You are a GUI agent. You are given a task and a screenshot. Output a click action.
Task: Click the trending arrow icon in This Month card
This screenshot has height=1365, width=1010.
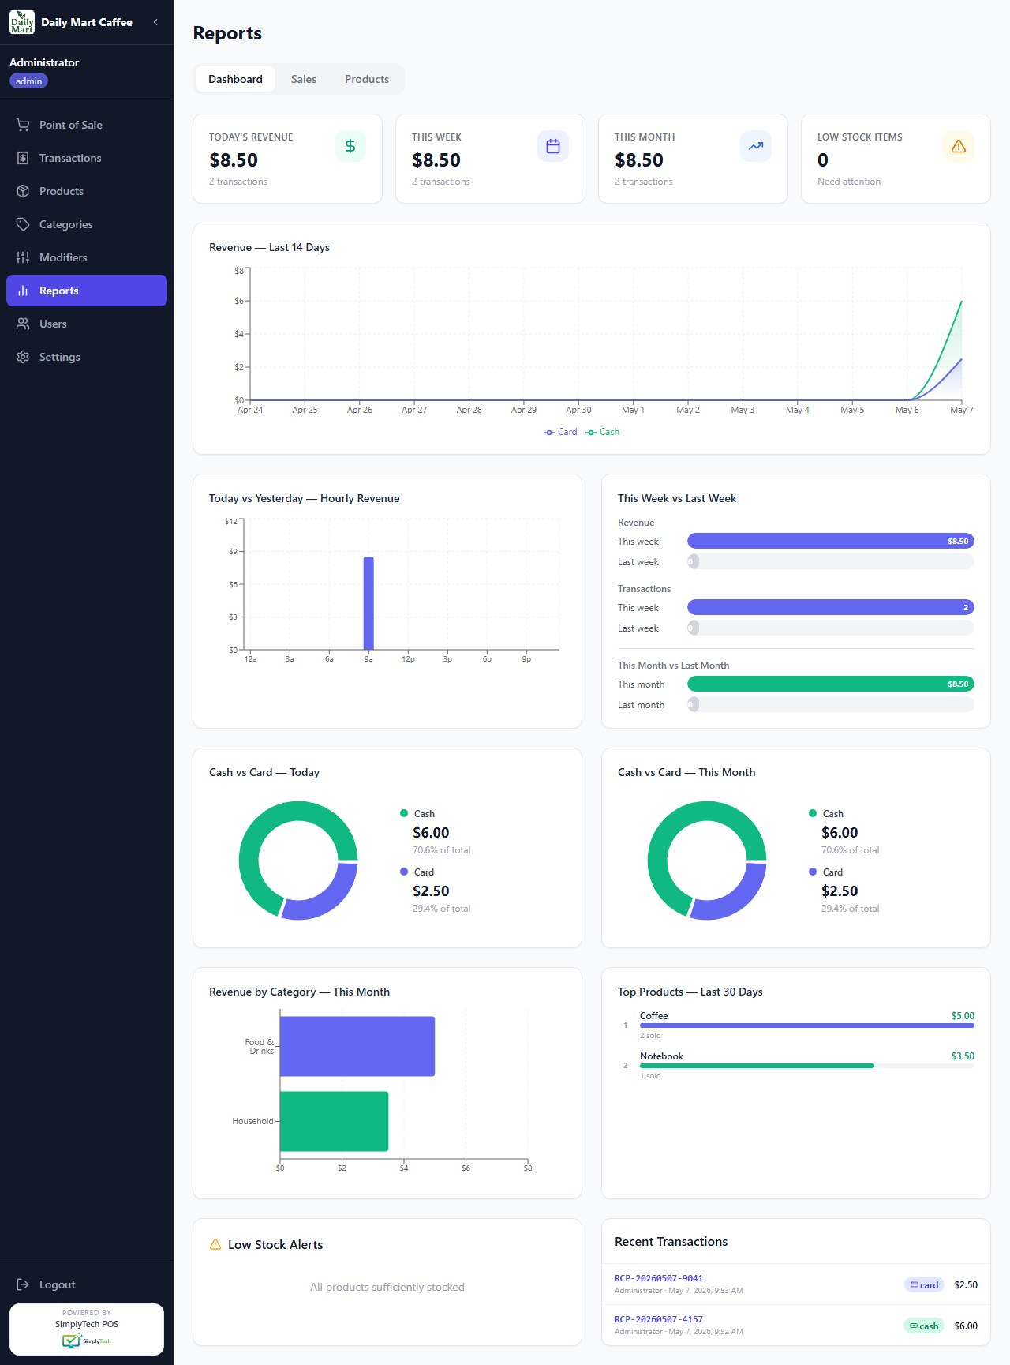[756, 146]
